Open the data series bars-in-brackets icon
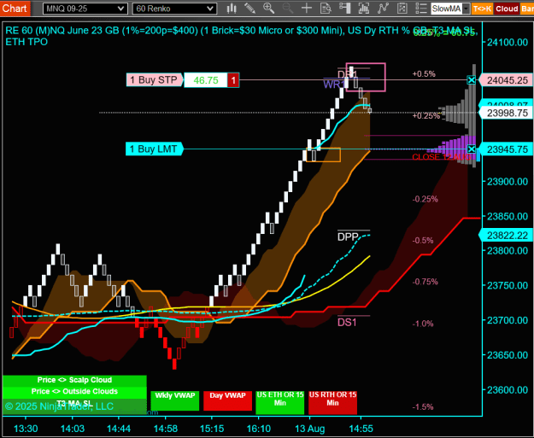Image resolution: width=534 pixels, height=438 pixels. [364, 9]
